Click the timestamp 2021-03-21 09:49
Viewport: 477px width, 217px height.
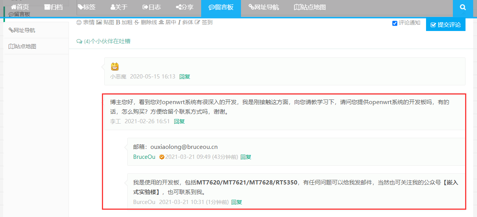point(188,157)
